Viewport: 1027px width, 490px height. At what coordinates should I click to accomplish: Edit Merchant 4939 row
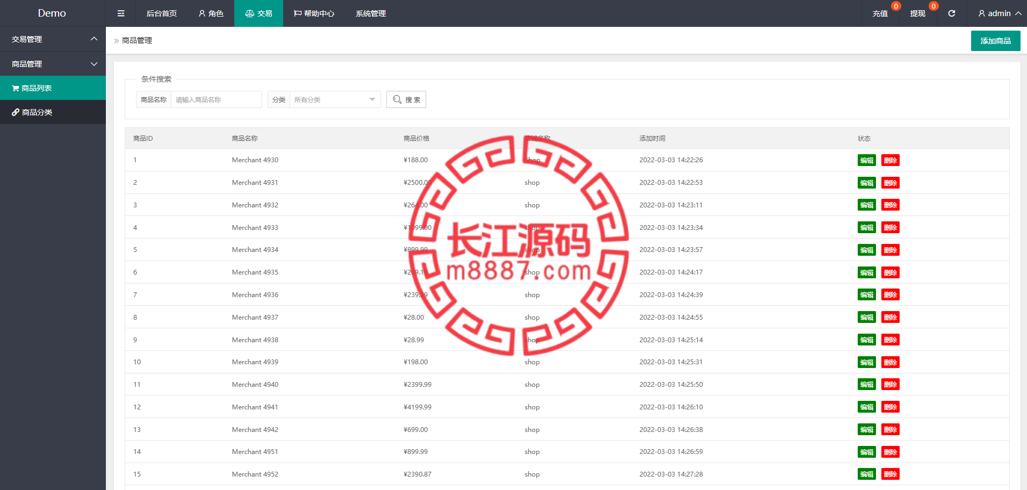(x=867, y=362)
